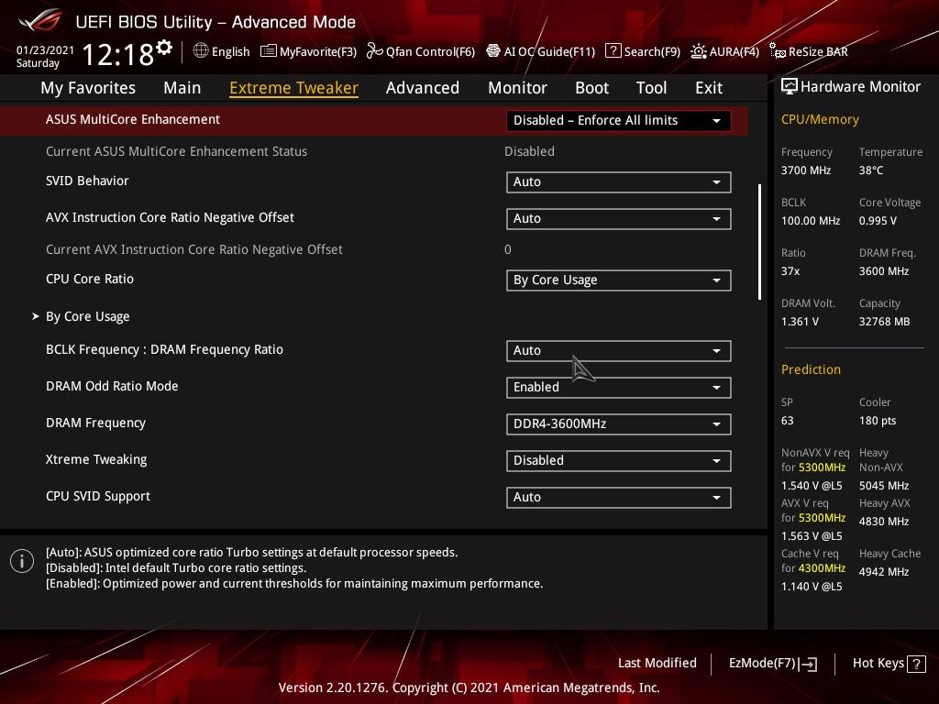This screenshot has height=704, width=939.
Task: Click the 180 pts cooler score
Action: 878,421
